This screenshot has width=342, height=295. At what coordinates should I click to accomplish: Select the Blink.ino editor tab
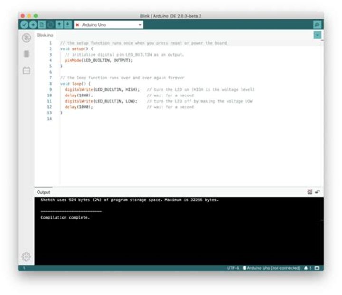[45, 35]
